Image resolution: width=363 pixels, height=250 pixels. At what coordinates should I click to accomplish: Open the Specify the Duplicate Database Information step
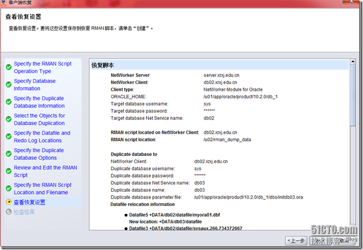pos(39,102)
